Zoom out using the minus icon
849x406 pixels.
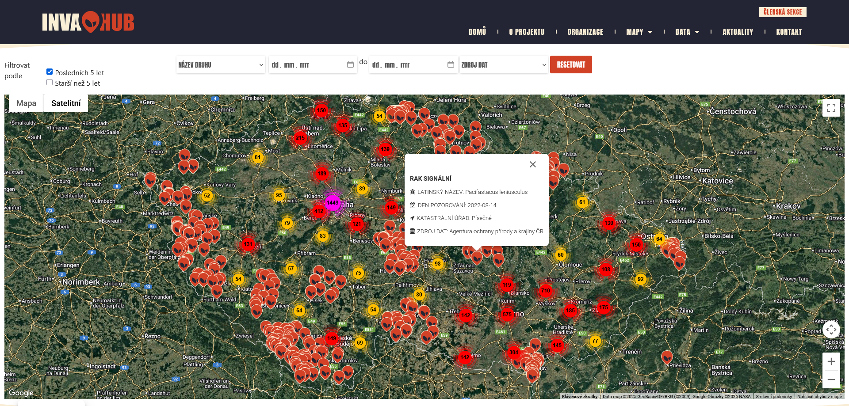(x=831, y=379)
